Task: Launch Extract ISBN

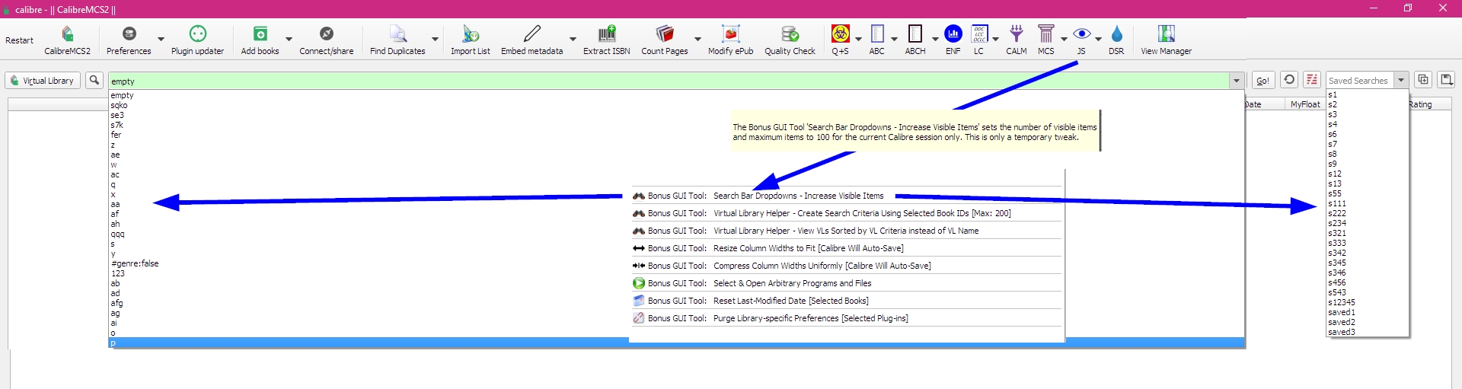Action: pyautogui.click(x=607, y=33)
